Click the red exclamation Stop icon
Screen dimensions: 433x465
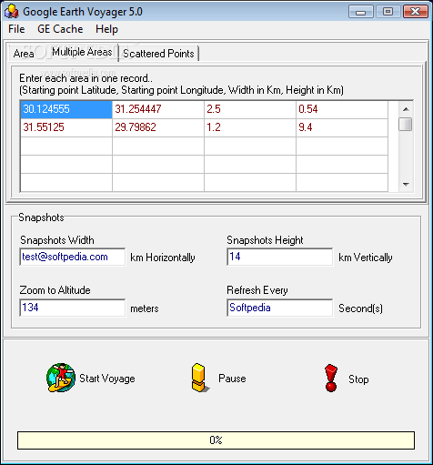(x=331, y=378)
